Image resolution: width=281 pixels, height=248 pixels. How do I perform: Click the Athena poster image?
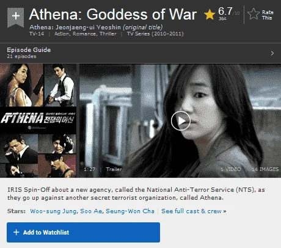click(38, 120)
